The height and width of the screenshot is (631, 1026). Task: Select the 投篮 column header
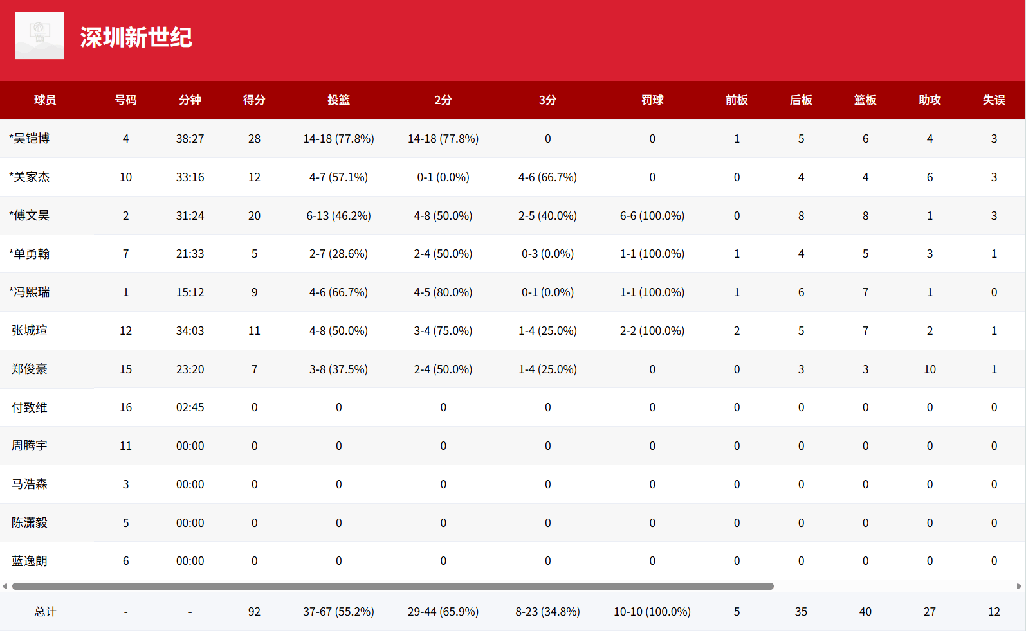point(338,100)
